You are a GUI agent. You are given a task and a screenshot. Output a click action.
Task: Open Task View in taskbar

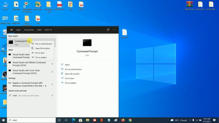[66, 120]
